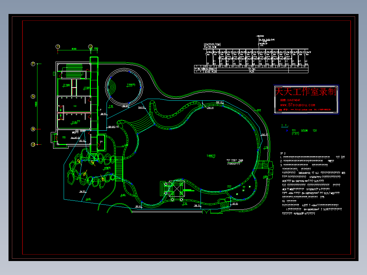Click the D5~D13 FC circuit label
Screen dimensions: 367x275
[x=113, y=127]
